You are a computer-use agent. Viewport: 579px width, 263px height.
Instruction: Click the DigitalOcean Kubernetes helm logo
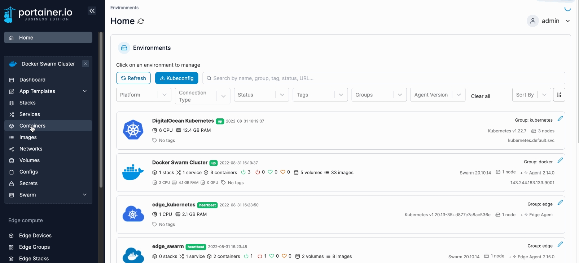click(133, 130)
